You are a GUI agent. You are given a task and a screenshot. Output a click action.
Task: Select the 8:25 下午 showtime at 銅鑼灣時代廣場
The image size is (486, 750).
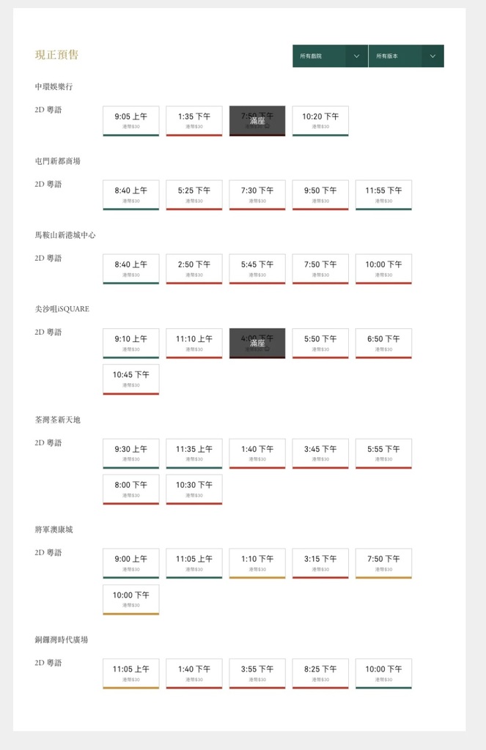320,673
